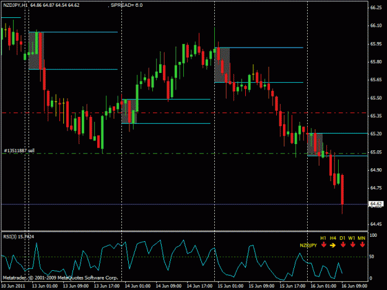Click the 64.75 price axis label
Image resolution: width=387 pixels, height=290 pixels.
coord(376,188)
